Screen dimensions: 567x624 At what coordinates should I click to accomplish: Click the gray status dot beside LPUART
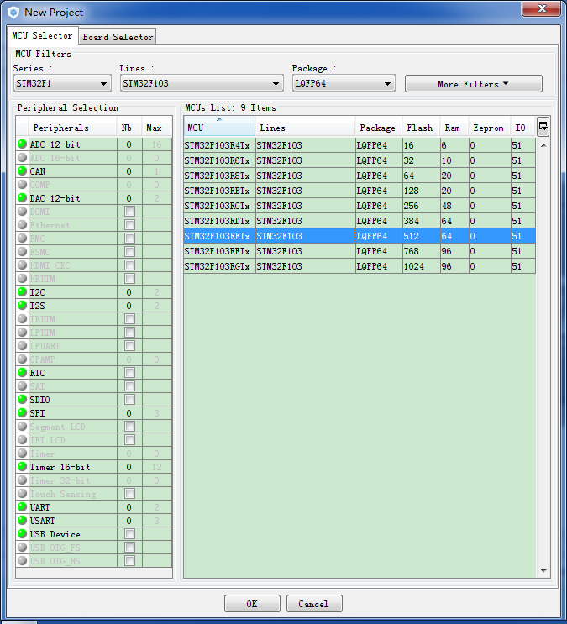tap(23, 345)
